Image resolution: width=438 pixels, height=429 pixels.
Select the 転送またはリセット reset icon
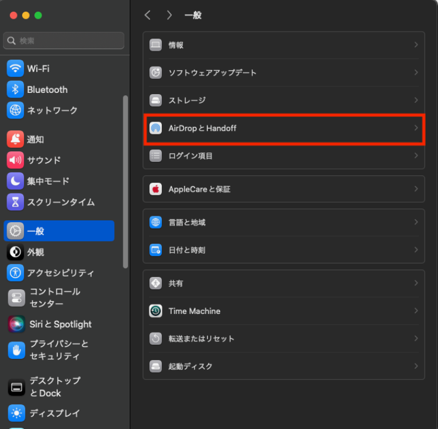click(155, 338)
